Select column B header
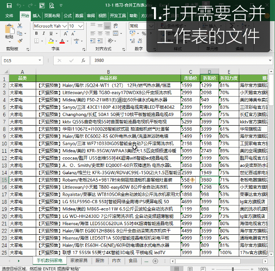The width and height of the screenshot is (275, 271). 108,72
